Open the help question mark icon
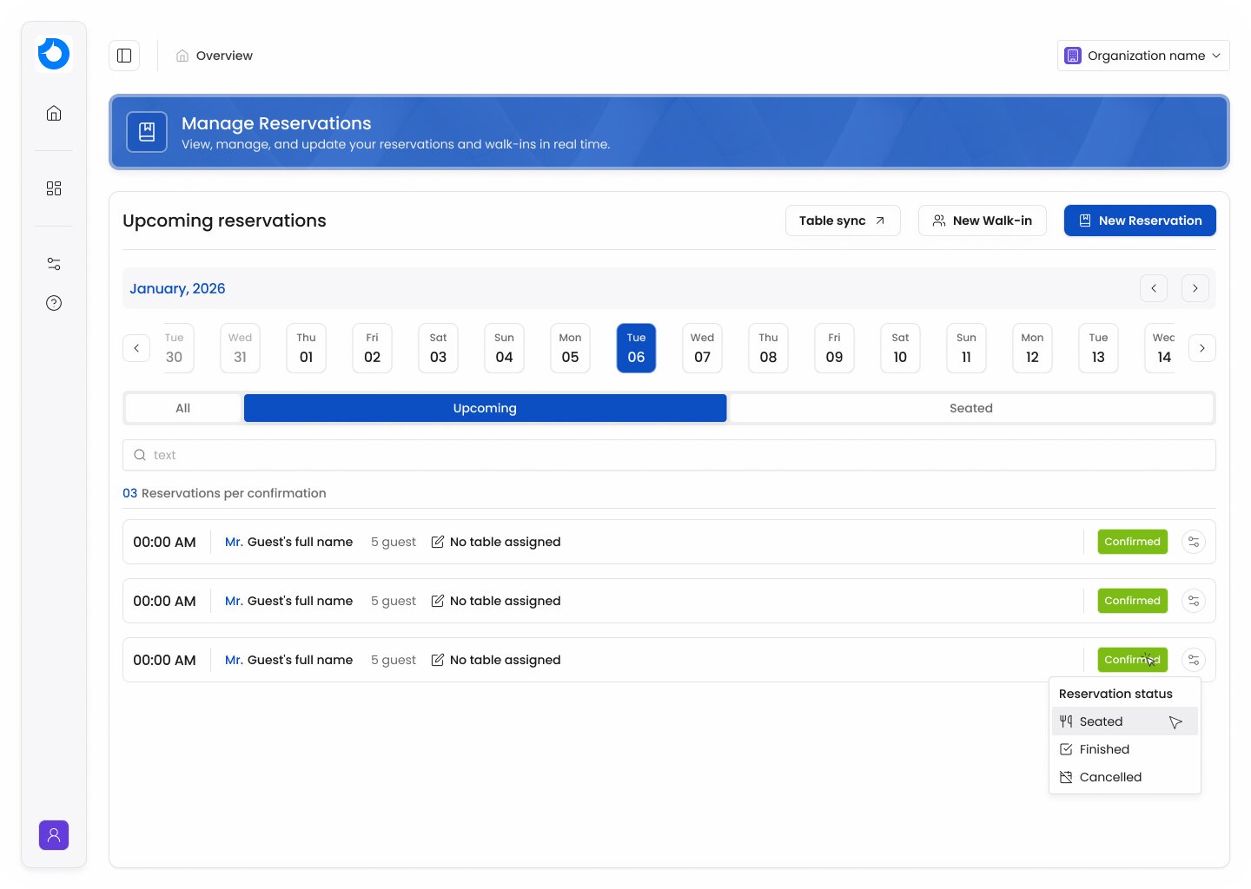Screen dimensions: 1251x889 pyautogui.click(x=54, y=303)
